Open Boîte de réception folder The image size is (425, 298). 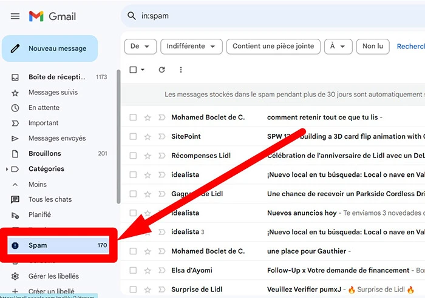pyautogui.click(x=58, y=77)
